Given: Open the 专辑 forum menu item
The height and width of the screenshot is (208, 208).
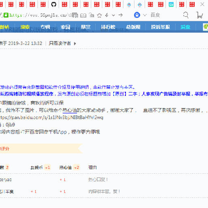Looking at the screenshot, I should click(x=45, y=27).
